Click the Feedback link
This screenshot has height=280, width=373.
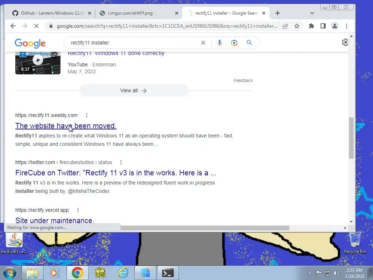[243, 81]
